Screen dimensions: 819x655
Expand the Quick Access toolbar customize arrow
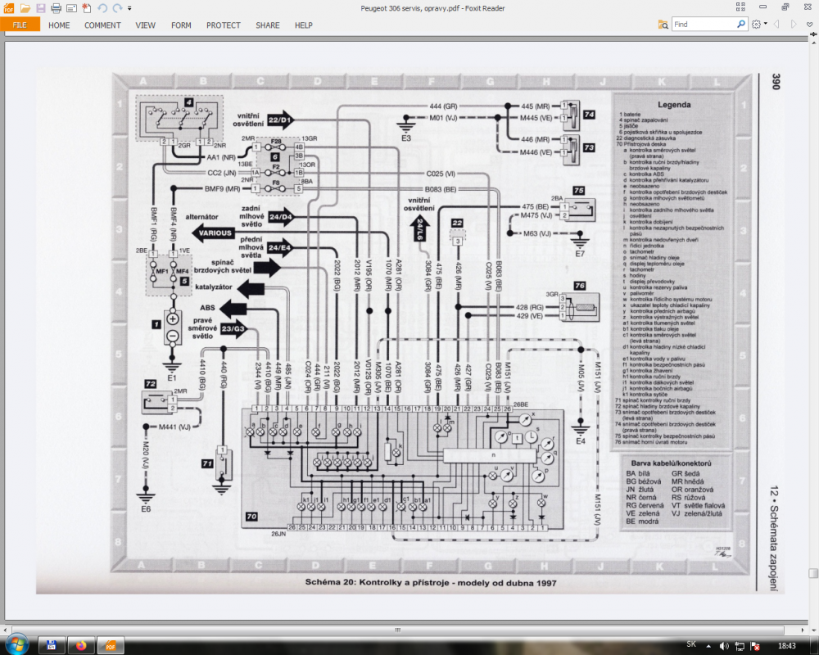click(x=129, y=8)
